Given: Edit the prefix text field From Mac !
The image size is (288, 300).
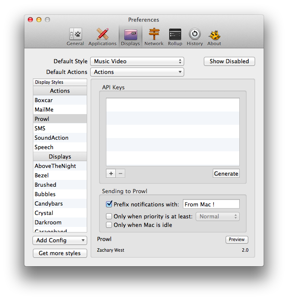Looking at the screenshot, I should (x=211, y=204).
